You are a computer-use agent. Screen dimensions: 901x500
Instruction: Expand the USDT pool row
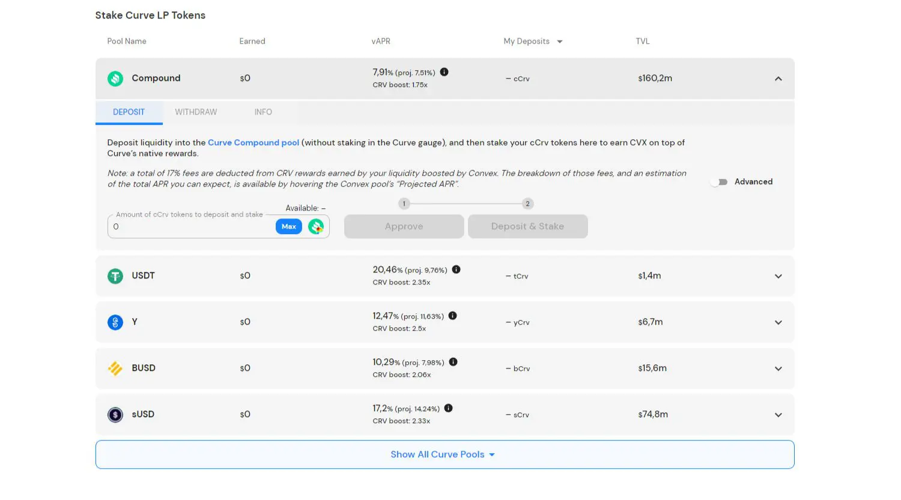pos(778,276)
